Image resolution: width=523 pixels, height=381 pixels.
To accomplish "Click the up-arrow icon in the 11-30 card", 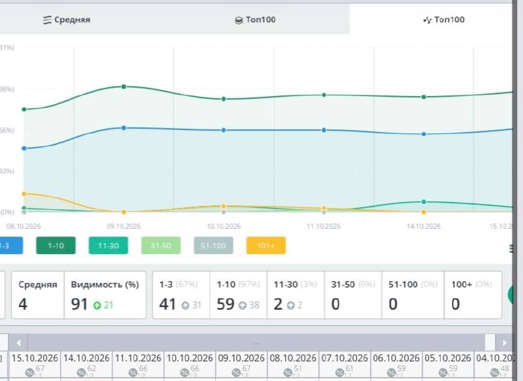I will [x=291, y=305].
